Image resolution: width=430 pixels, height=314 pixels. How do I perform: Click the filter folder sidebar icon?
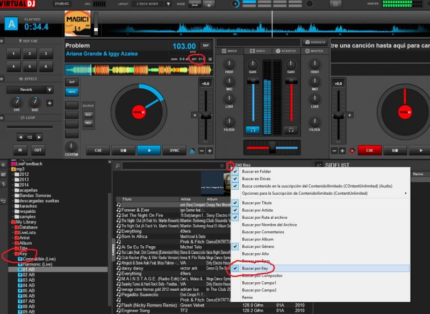[3, 184]
